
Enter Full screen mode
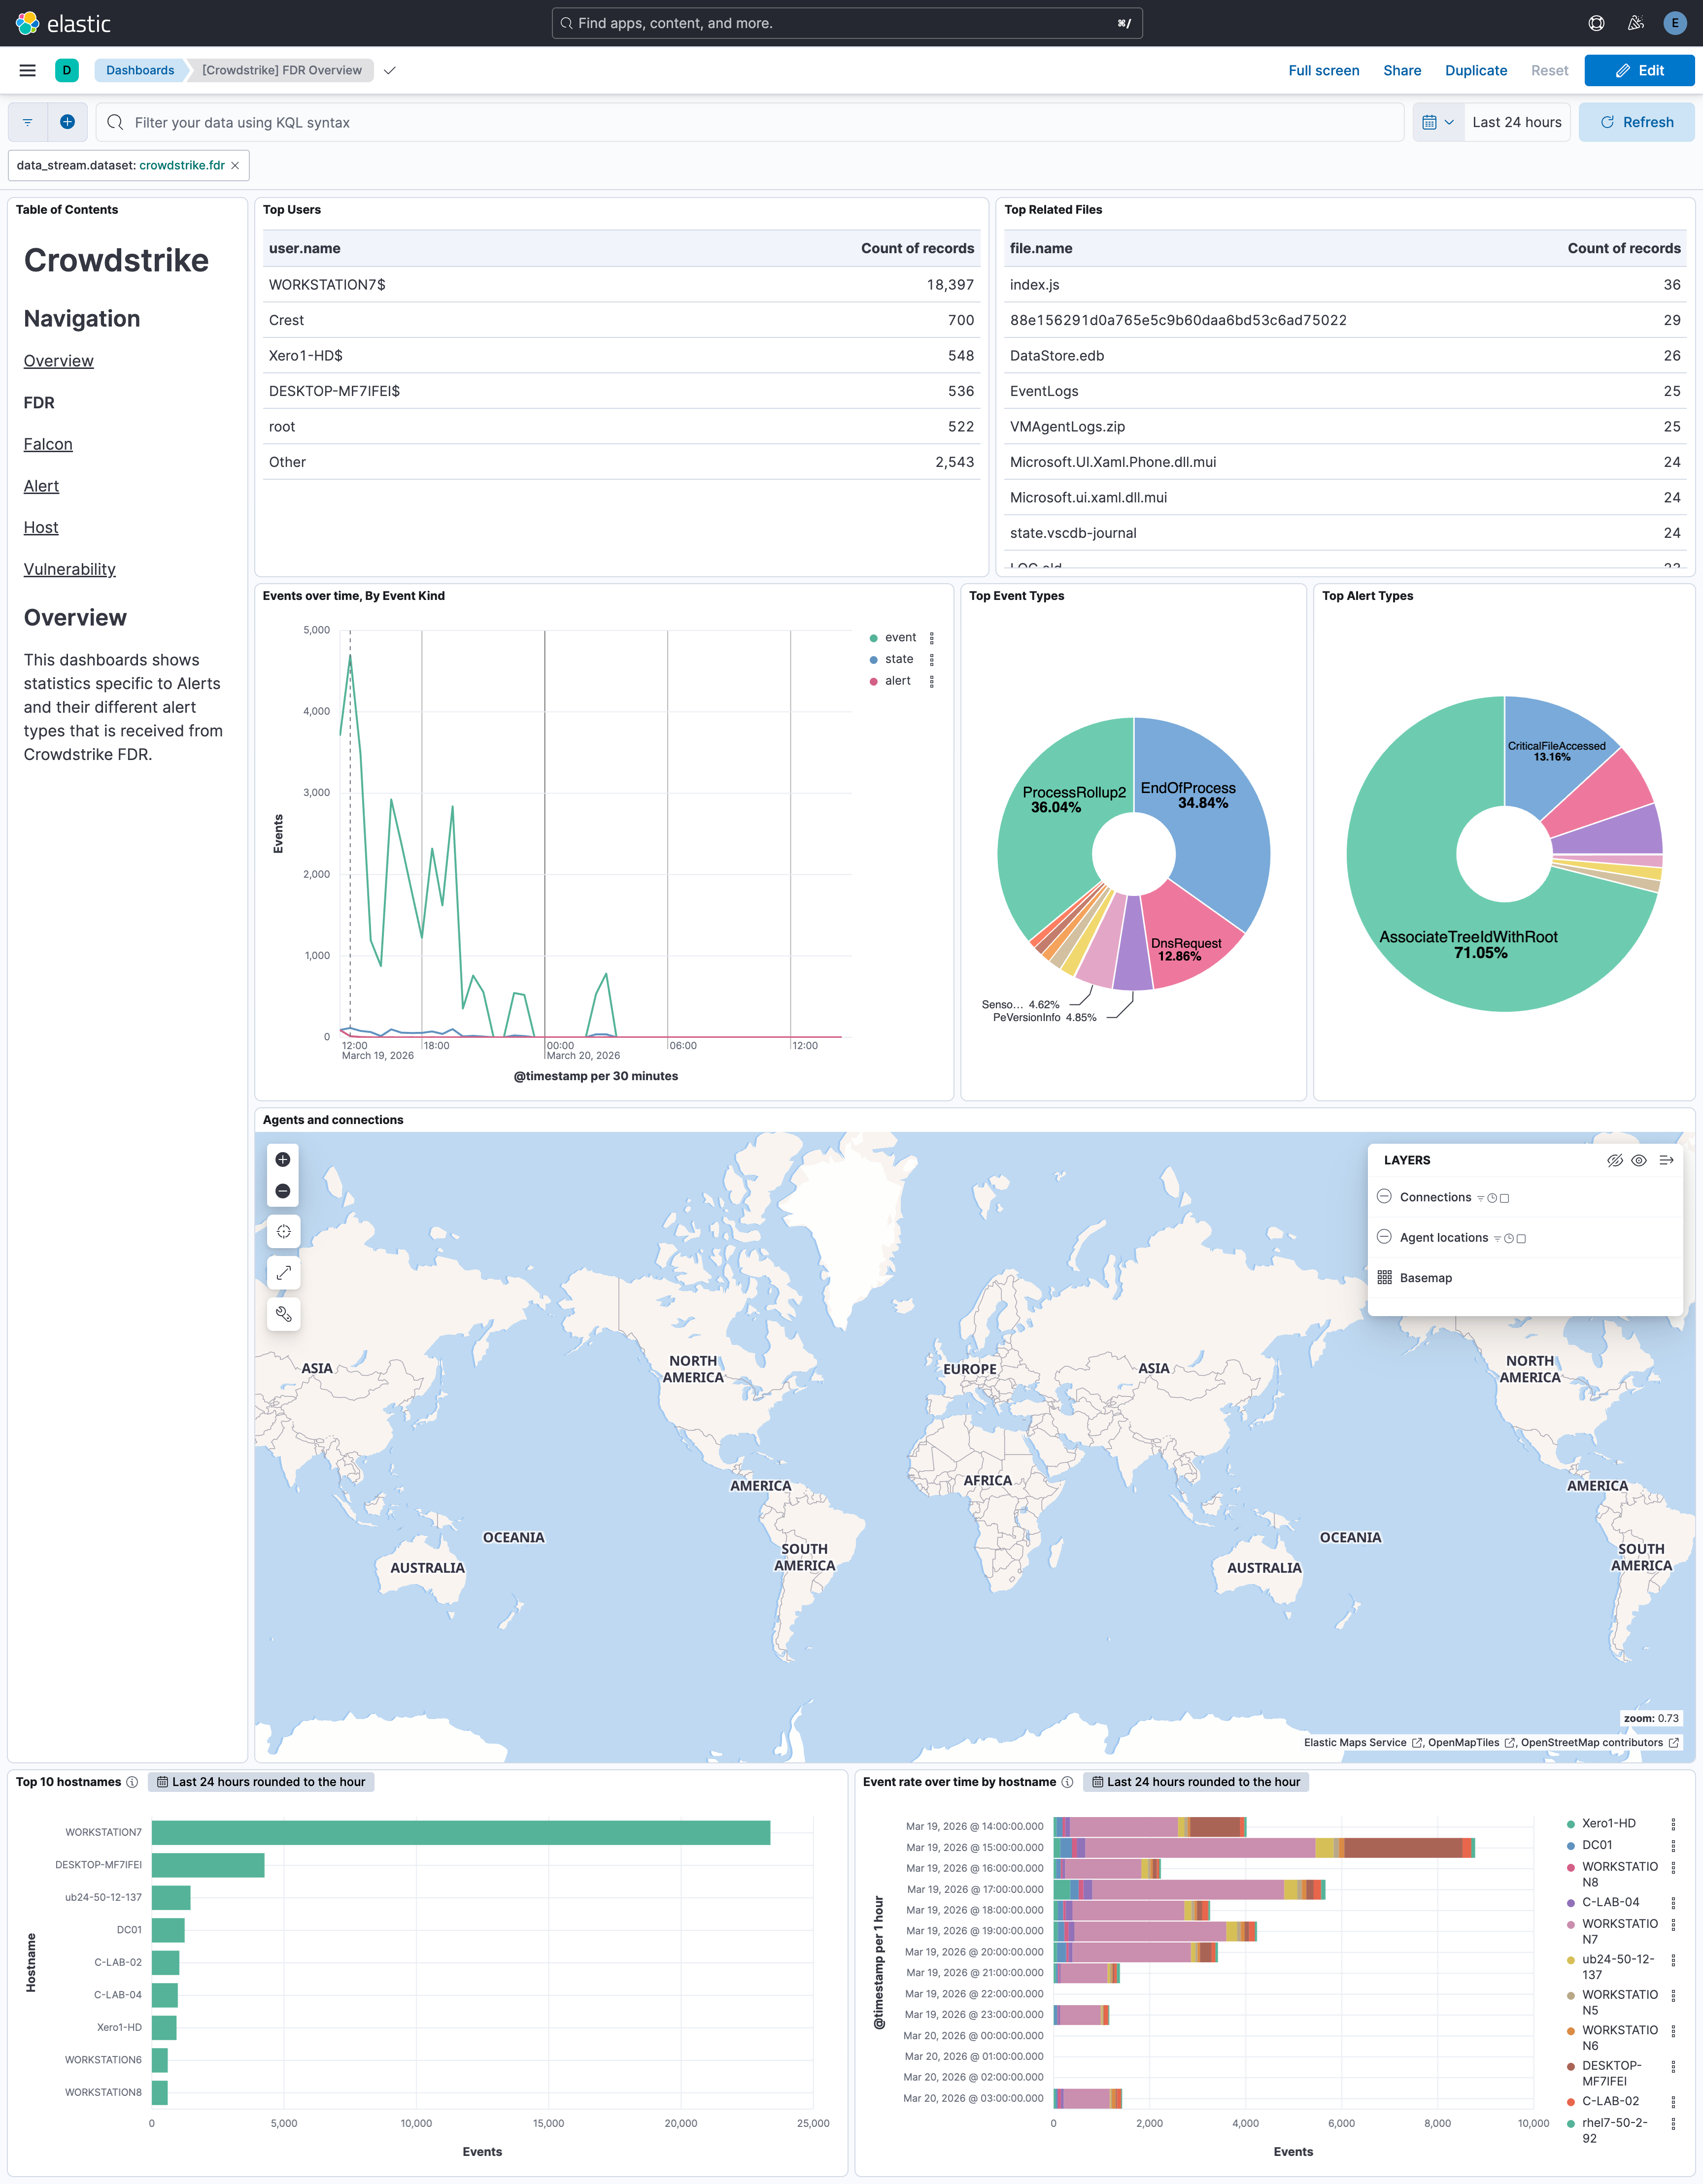pos(1324,70)
